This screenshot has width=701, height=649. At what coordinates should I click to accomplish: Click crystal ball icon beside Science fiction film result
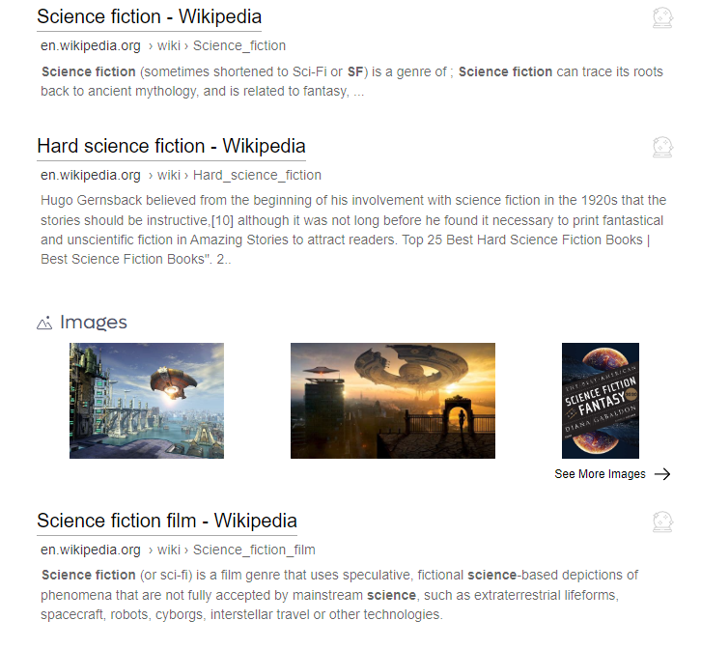pyautogui.click(x=662, y=522)
